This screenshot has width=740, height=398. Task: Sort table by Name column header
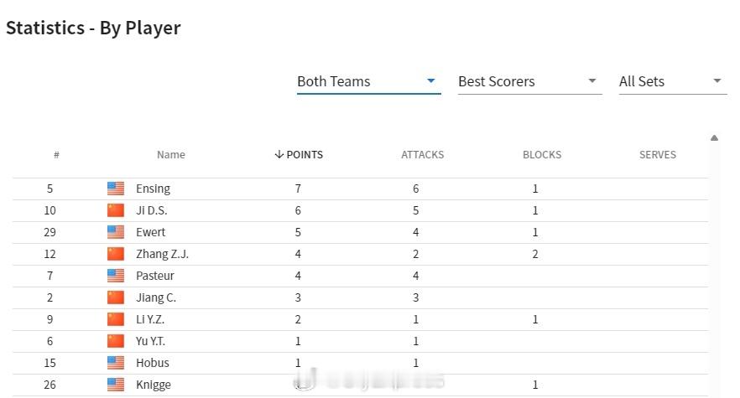[x=171, y=155]
